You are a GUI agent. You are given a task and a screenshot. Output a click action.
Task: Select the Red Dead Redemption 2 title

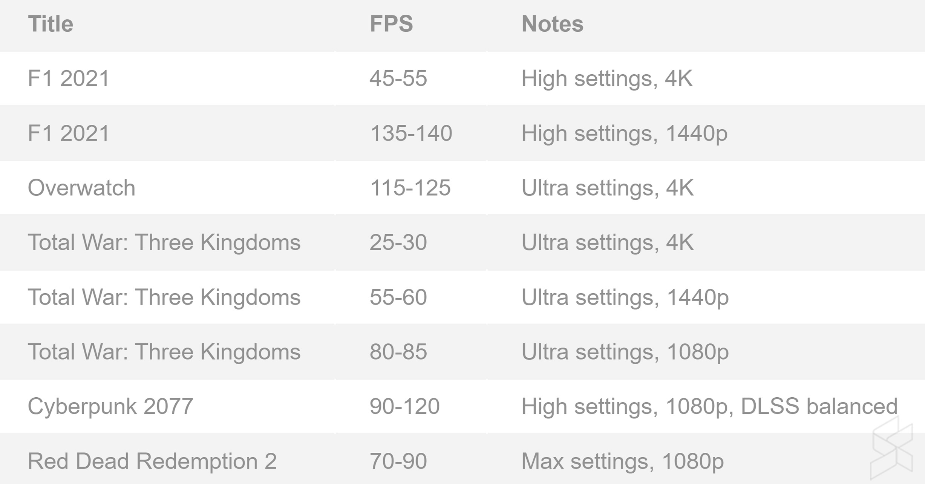[x=152, y=461]
